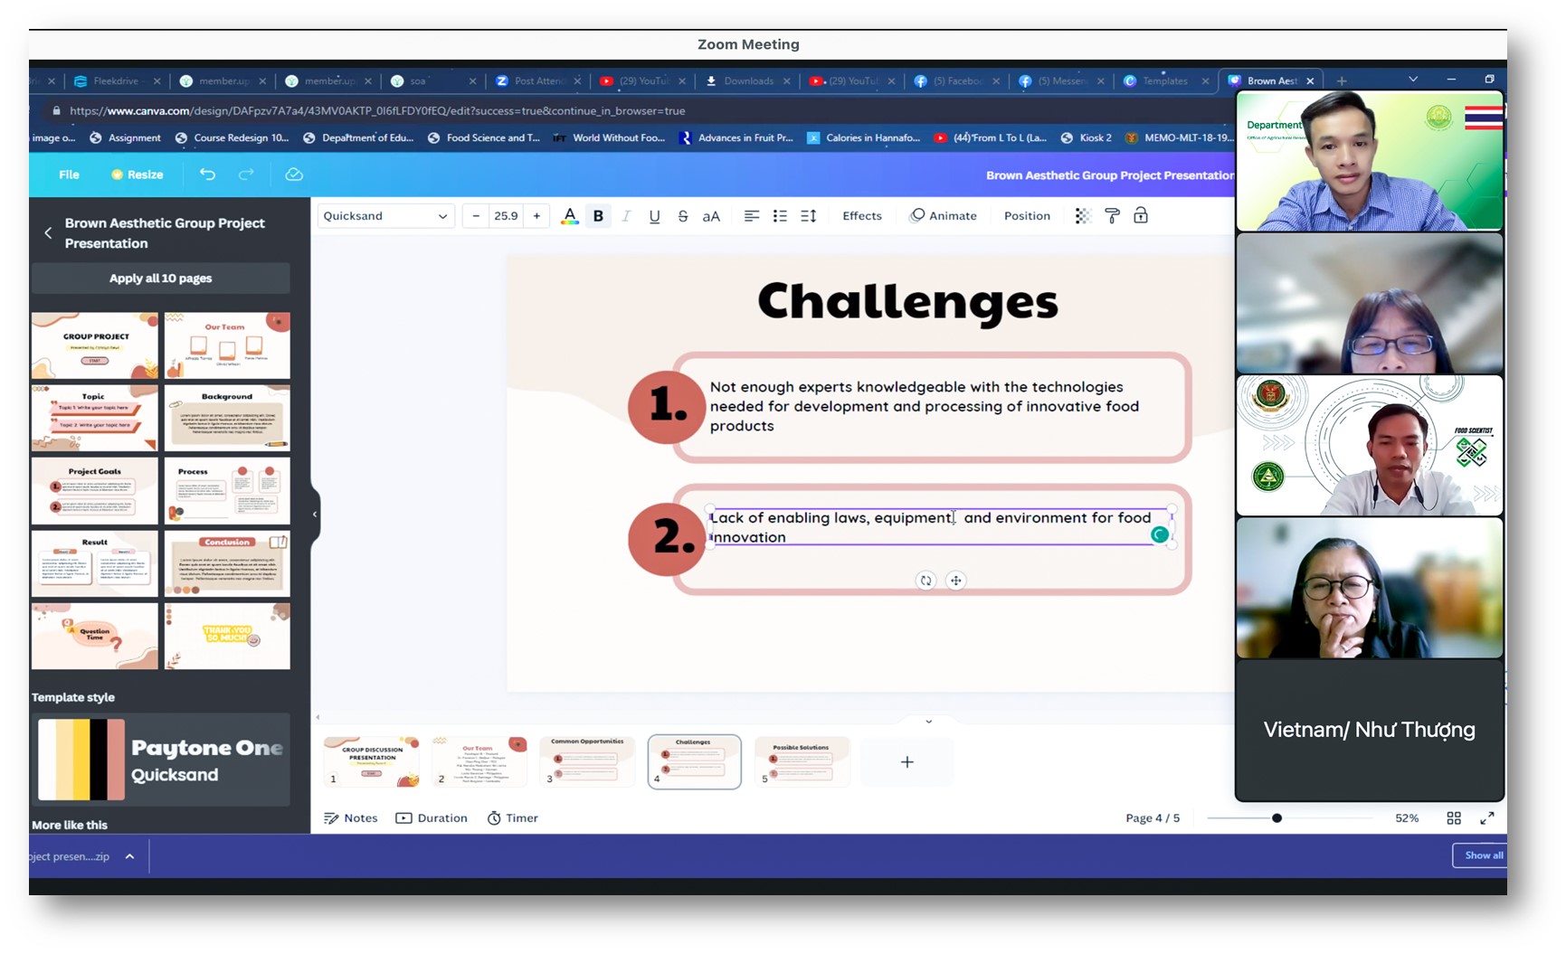This screenshot has height=954, width=1566.
Task: Click the lock element icon
Action: (x=1141, y=215)
